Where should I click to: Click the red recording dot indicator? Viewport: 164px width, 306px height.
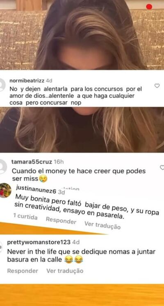(149, 7)
